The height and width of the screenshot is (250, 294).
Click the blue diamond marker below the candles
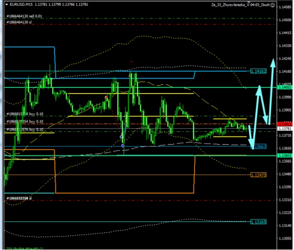pyautogui.click(x=123, y=145)
